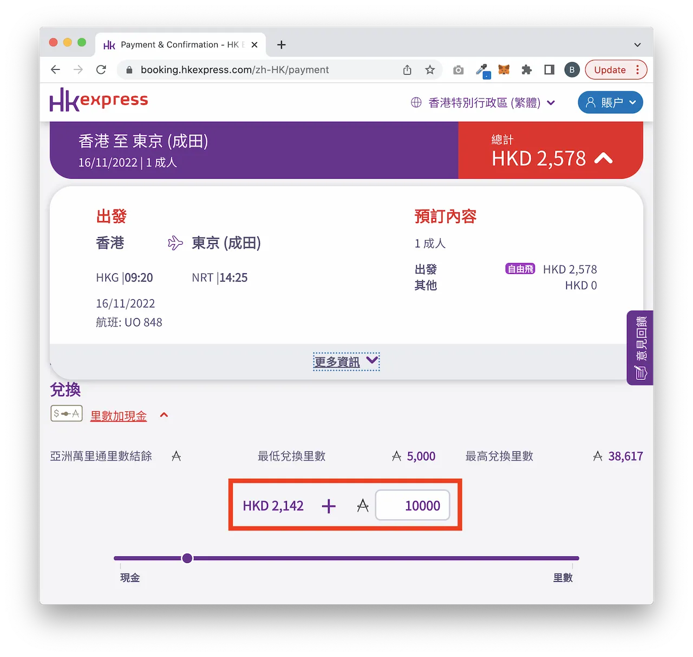Click the flight number 航班: UO 848

(129, 322)
